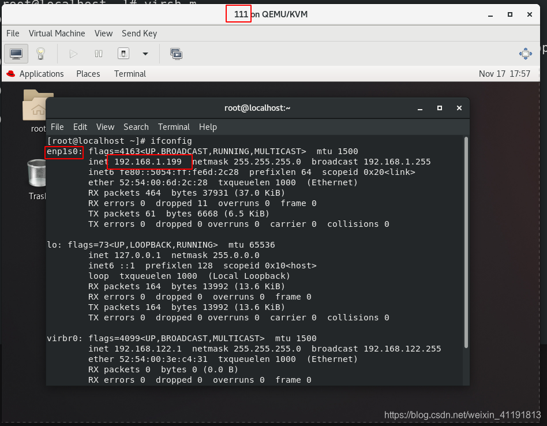547x426 pixels.
Task: Click the broadcast 192.168.1.255 value
Action: click(397, 162)
